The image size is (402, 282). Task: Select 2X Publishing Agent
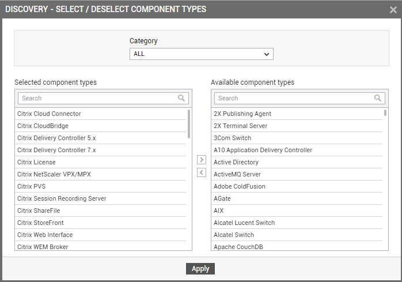297,114
